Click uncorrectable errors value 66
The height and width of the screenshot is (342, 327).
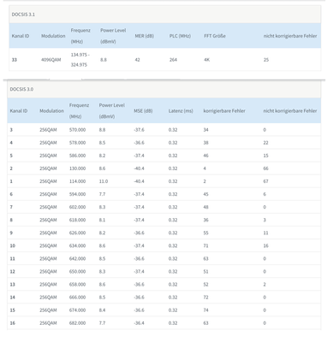(265, 168)
